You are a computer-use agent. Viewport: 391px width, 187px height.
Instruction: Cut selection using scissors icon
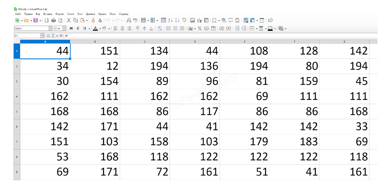(x=69, y=20)
